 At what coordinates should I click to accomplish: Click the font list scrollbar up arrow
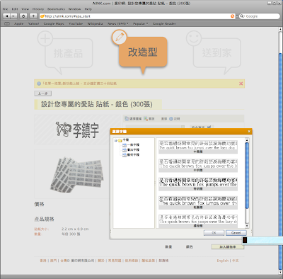point(247,140)
